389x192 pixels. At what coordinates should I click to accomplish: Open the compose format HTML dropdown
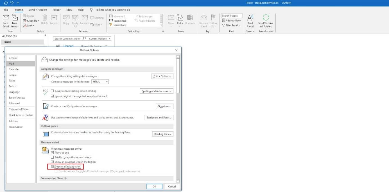[100, 82]
